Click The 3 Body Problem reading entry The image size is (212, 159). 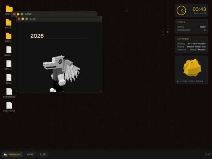pyautogui.click(x=196, y=44)
